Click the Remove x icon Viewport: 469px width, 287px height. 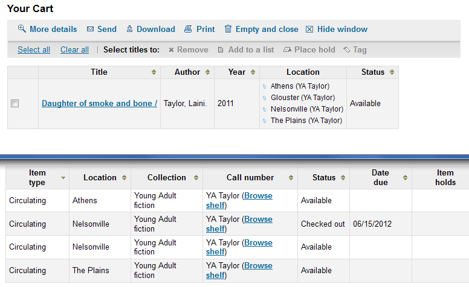171,50
